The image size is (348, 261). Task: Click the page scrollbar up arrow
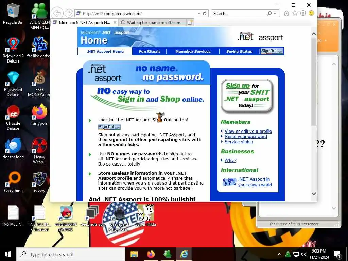[314, 34]
